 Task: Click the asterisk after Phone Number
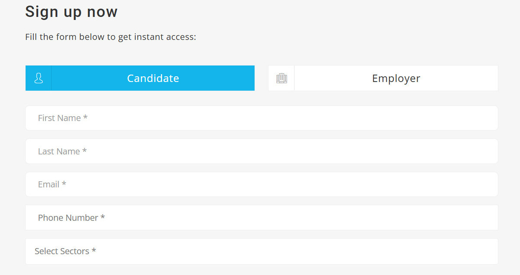[x=102, y=216]
